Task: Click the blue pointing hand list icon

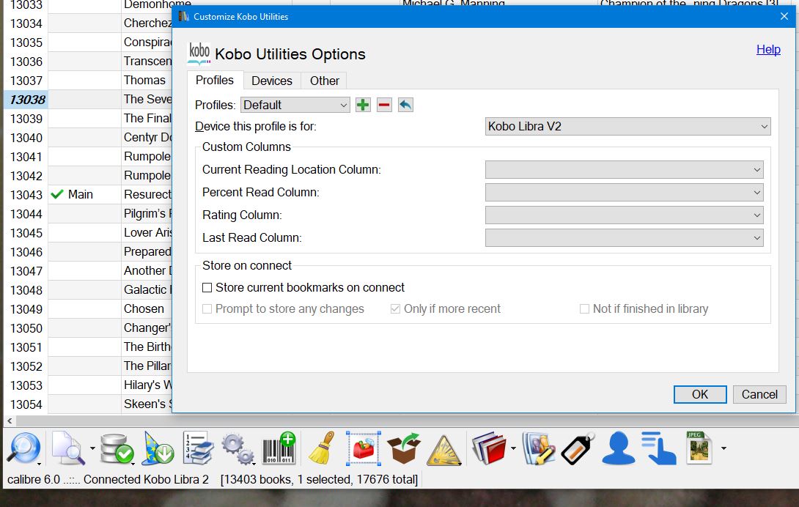Action: 658,448
